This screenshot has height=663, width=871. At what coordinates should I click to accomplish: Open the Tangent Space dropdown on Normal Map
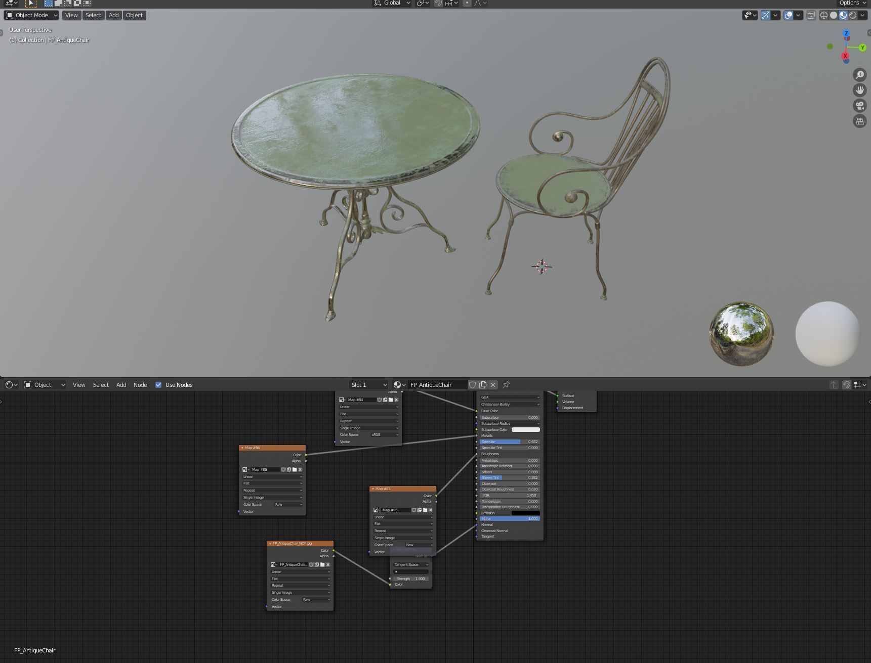[411, 565]
